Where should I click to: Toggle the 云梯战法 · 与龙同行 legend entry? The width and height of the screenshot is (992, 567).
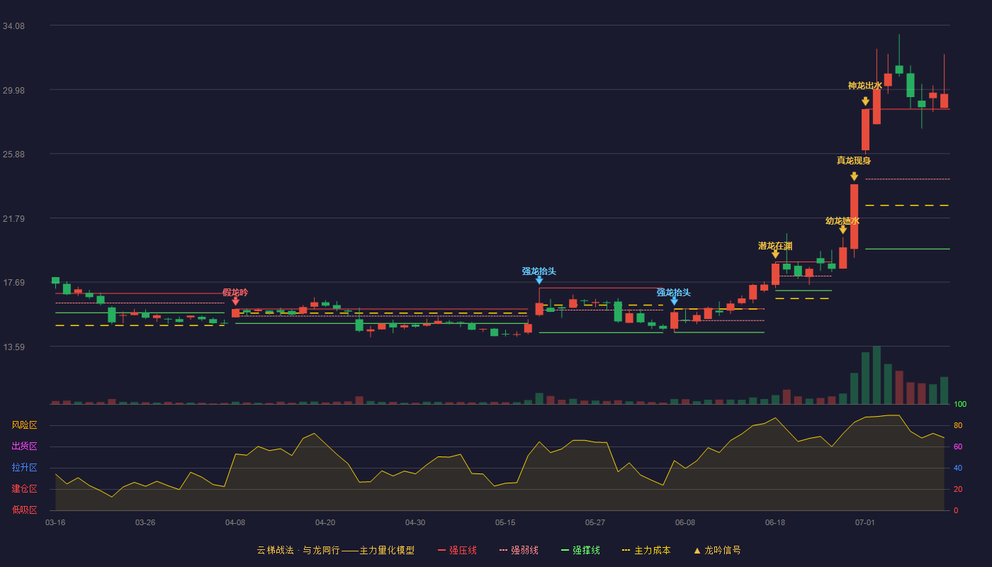[335, 550]
